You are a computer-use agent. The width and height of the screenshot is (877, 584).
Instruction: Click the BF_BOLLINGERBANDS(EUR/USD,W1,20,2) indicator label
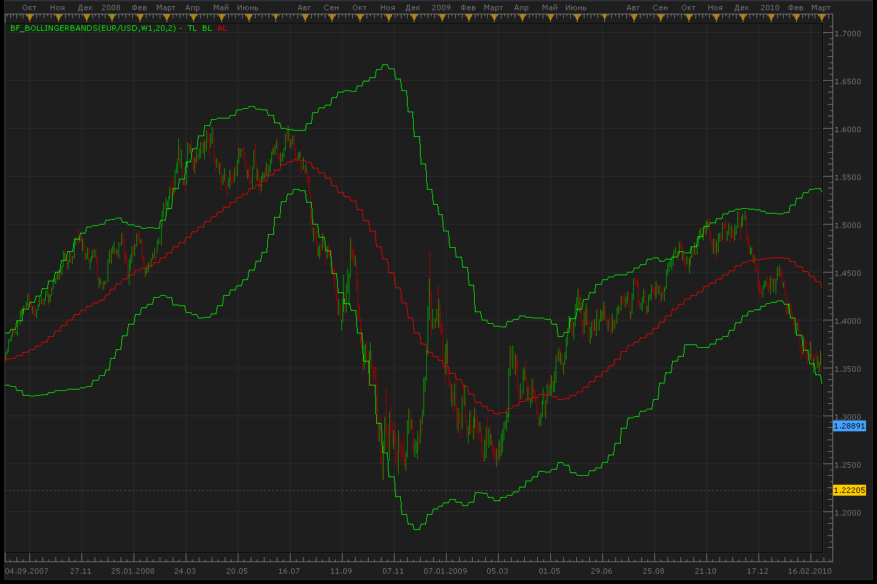tap(95, 29)
